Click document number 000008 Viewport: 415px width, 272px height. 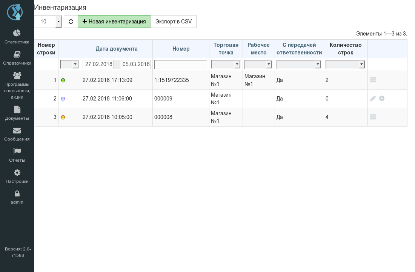coord(163,117)
